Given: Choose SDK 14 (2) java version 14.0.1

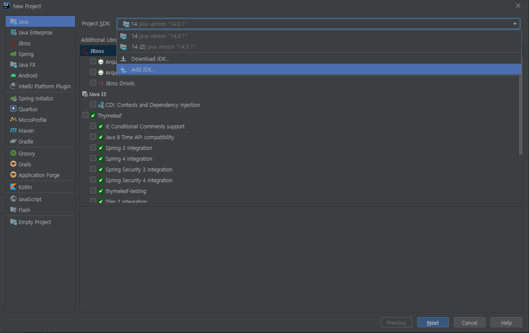Looking at the screenshot, I should [319, 47].
